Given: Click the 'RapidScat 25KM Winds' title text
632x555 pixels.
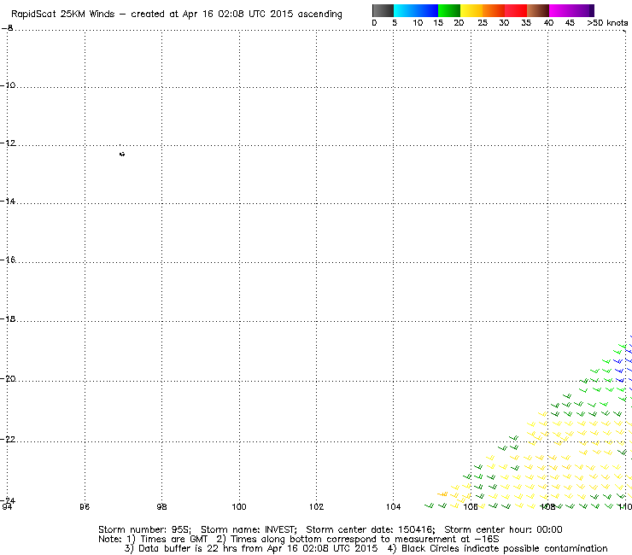Looking at the screenshot, I should [63, 15].
